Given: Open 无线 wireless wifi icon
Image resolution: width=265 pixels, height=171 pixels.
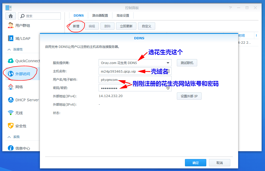Looking at the screenshot, I should click(11, 113).
